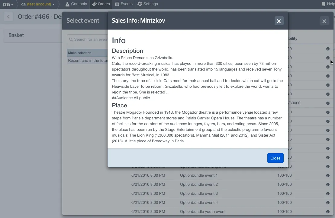This screenshot has height=218, width=335.
Task: Open info for Optionbundle event 4
Action: 328,203
